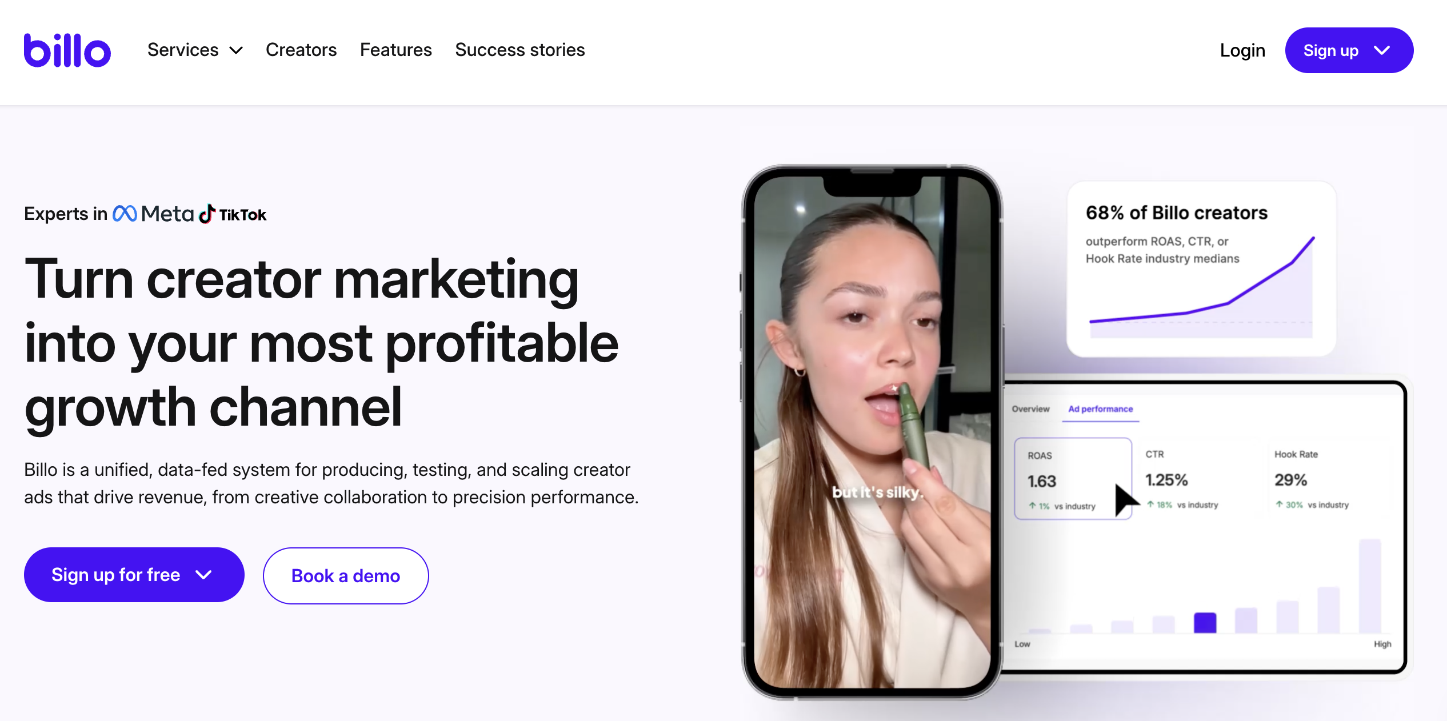The height and width of the screenshot is (721, 1447).
Task: Open the Sign up dropdown in header
Action: coord(1349,50)
